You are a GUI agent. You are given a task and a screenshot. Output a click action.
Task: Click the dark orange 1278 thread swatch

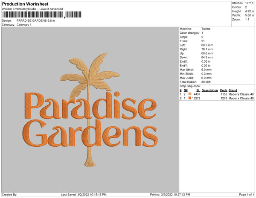(190, 98)
